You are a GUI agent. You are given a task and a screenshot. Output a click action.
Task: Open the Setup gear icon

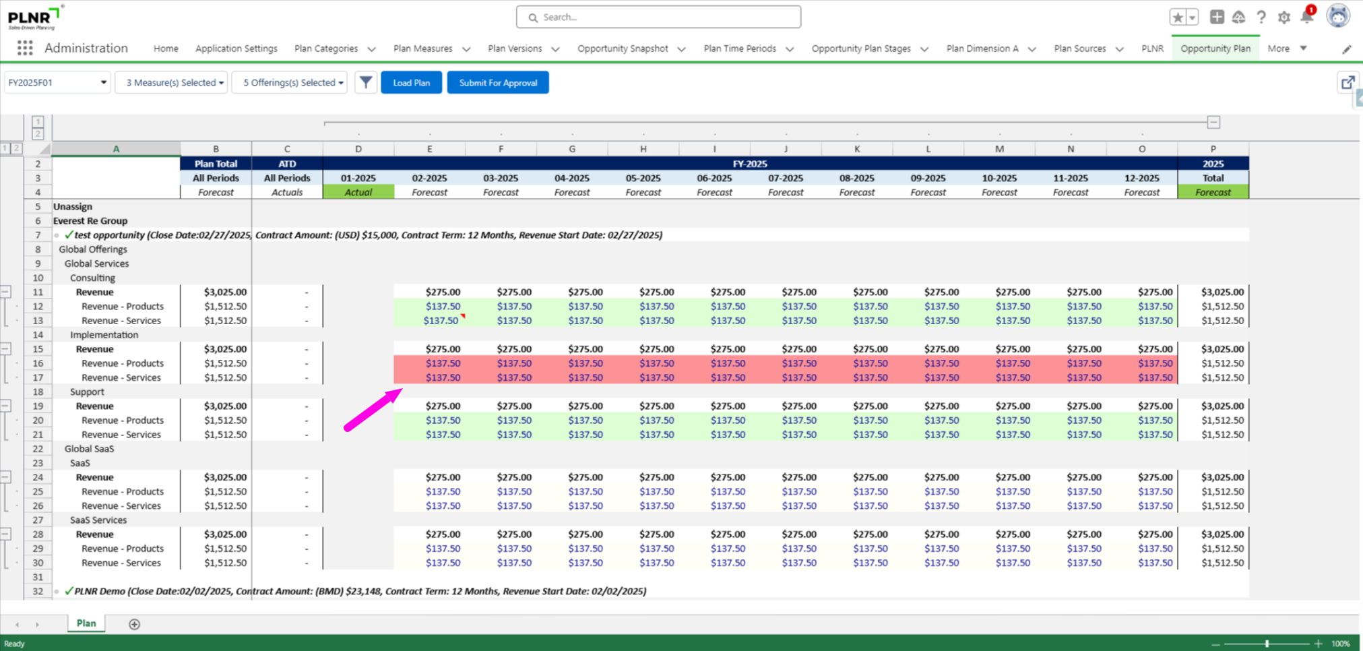tap(1283, 18)
